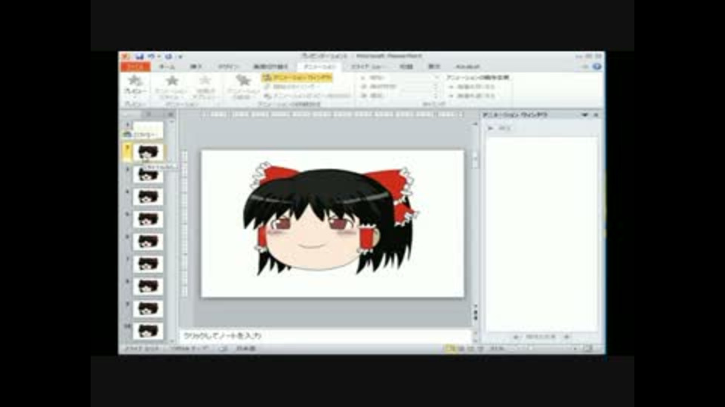Toggle the highlighted アニメーション ウィンドウ button
Image resolution: width=725 pixels, height=407 pixels.
point(298,78)
